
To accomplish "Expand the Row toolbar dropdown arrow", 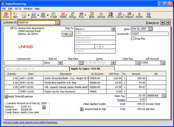I will (85, 15).
